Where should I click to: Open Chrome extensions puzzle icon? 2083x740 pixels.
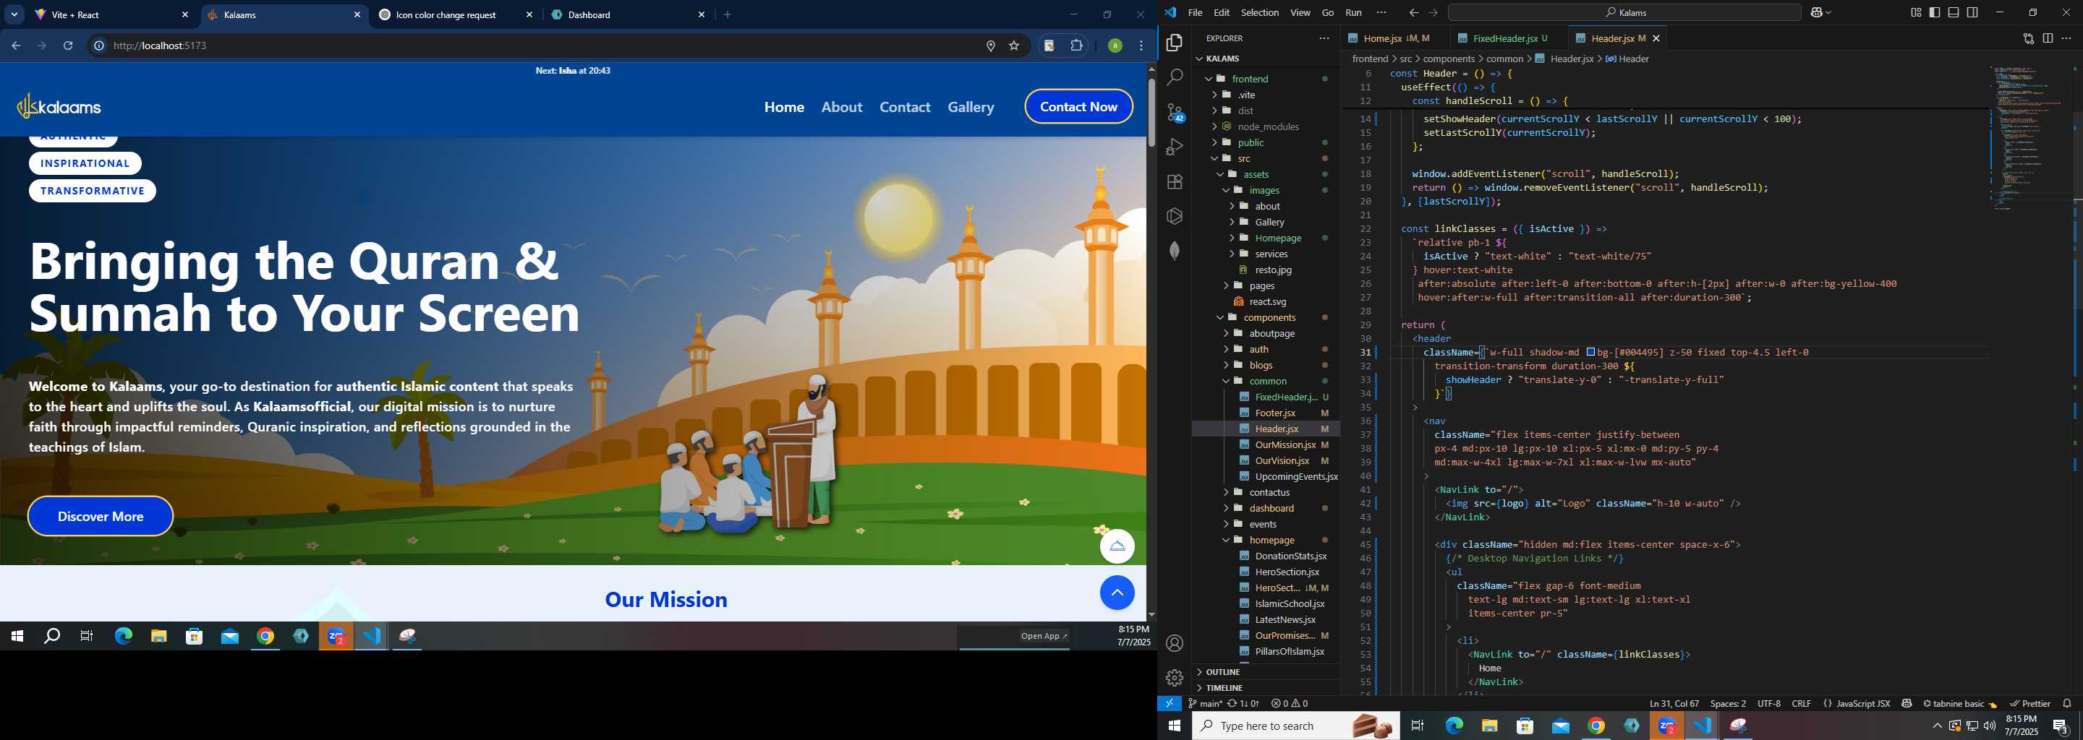point(1076,46)
